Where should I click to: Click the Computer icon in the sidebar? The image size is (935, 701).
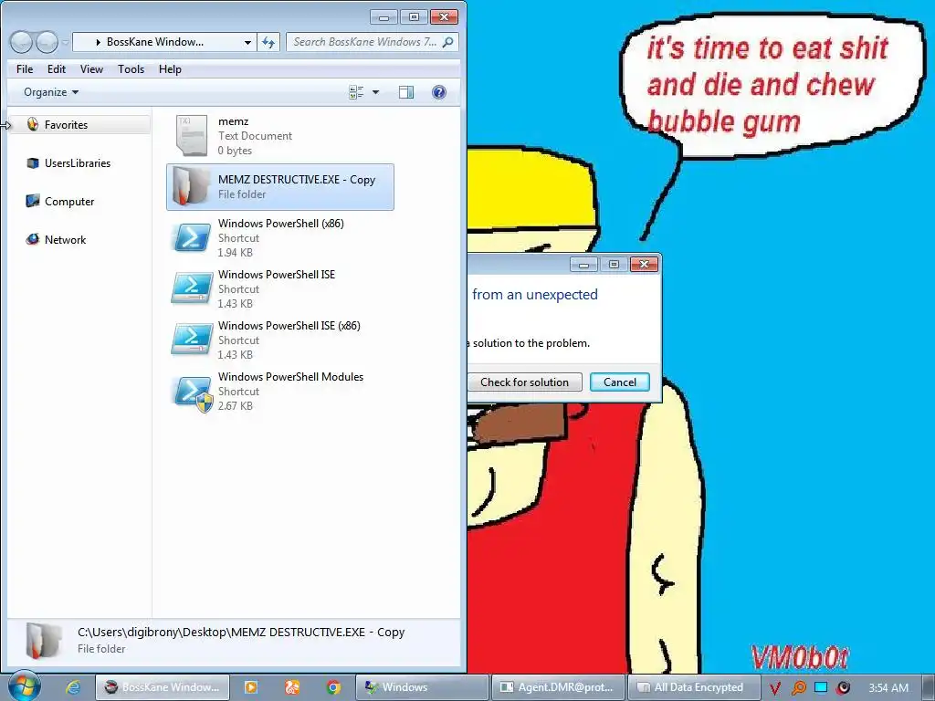click(32, 201)
